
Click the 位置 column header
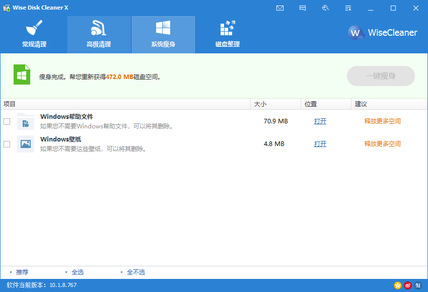pos(326,104)
